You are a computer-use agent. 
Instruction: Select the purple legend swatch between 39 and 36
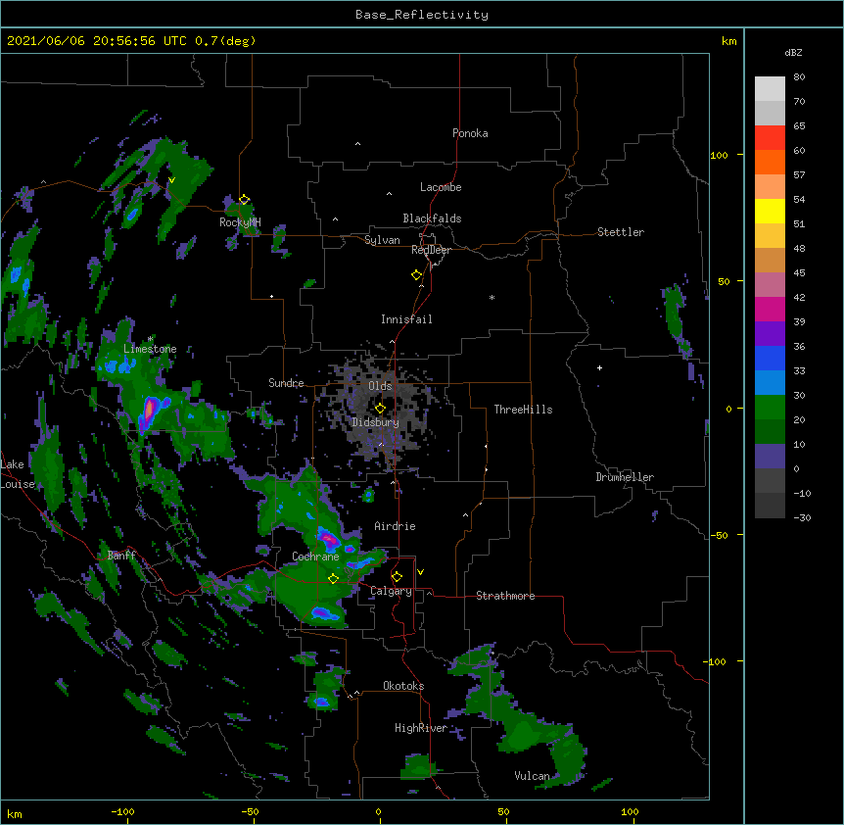[x=770, y=334]
